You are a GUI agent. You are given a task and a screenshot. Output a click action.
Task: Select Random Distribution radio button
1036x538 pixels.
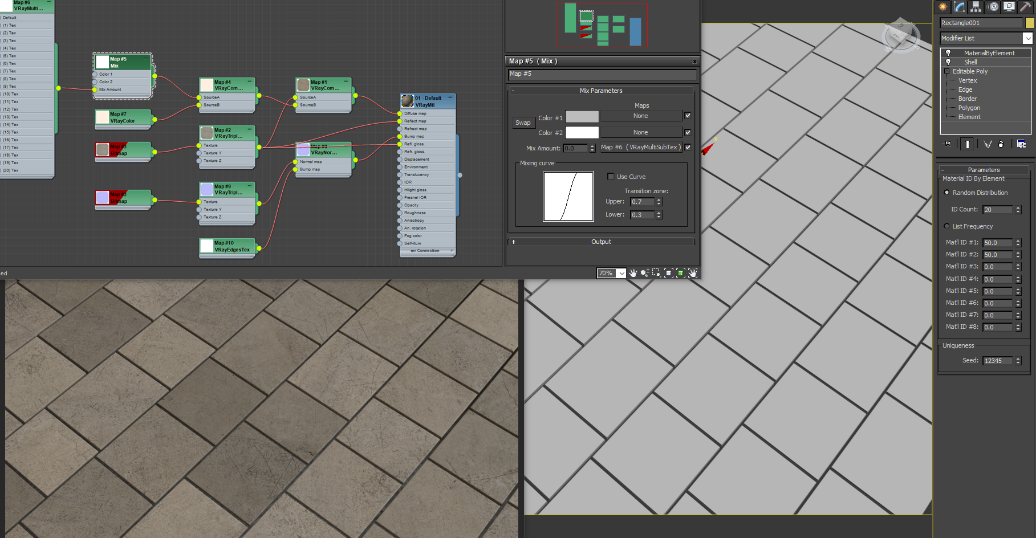947,193
